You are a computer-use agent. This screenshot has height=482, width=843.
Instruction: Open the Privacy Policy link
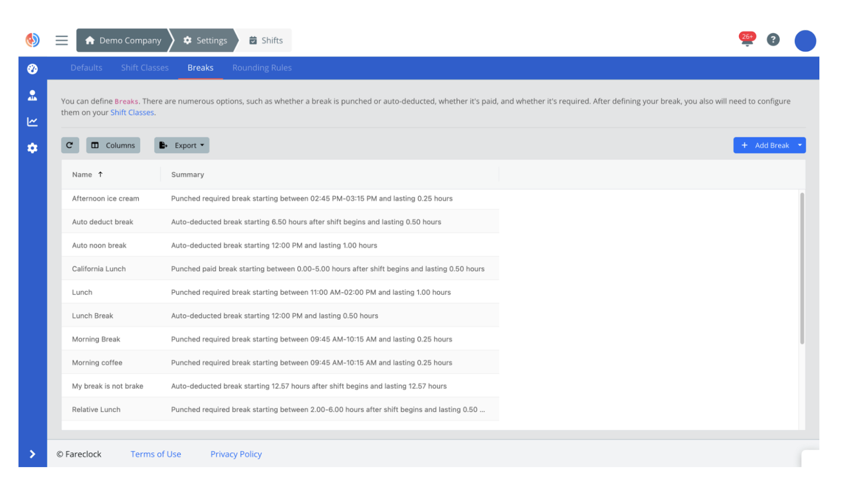(236, 454)
